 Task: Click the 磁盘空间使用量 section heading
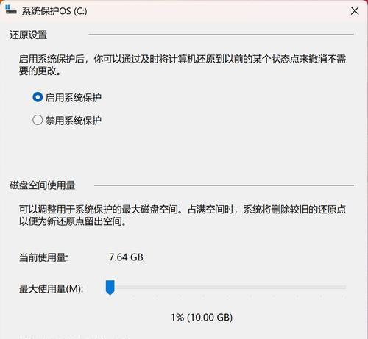coord(42,185)
